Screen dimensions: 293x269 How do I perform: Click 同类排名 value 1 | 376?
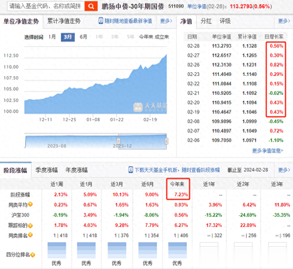tap(121, 236)
